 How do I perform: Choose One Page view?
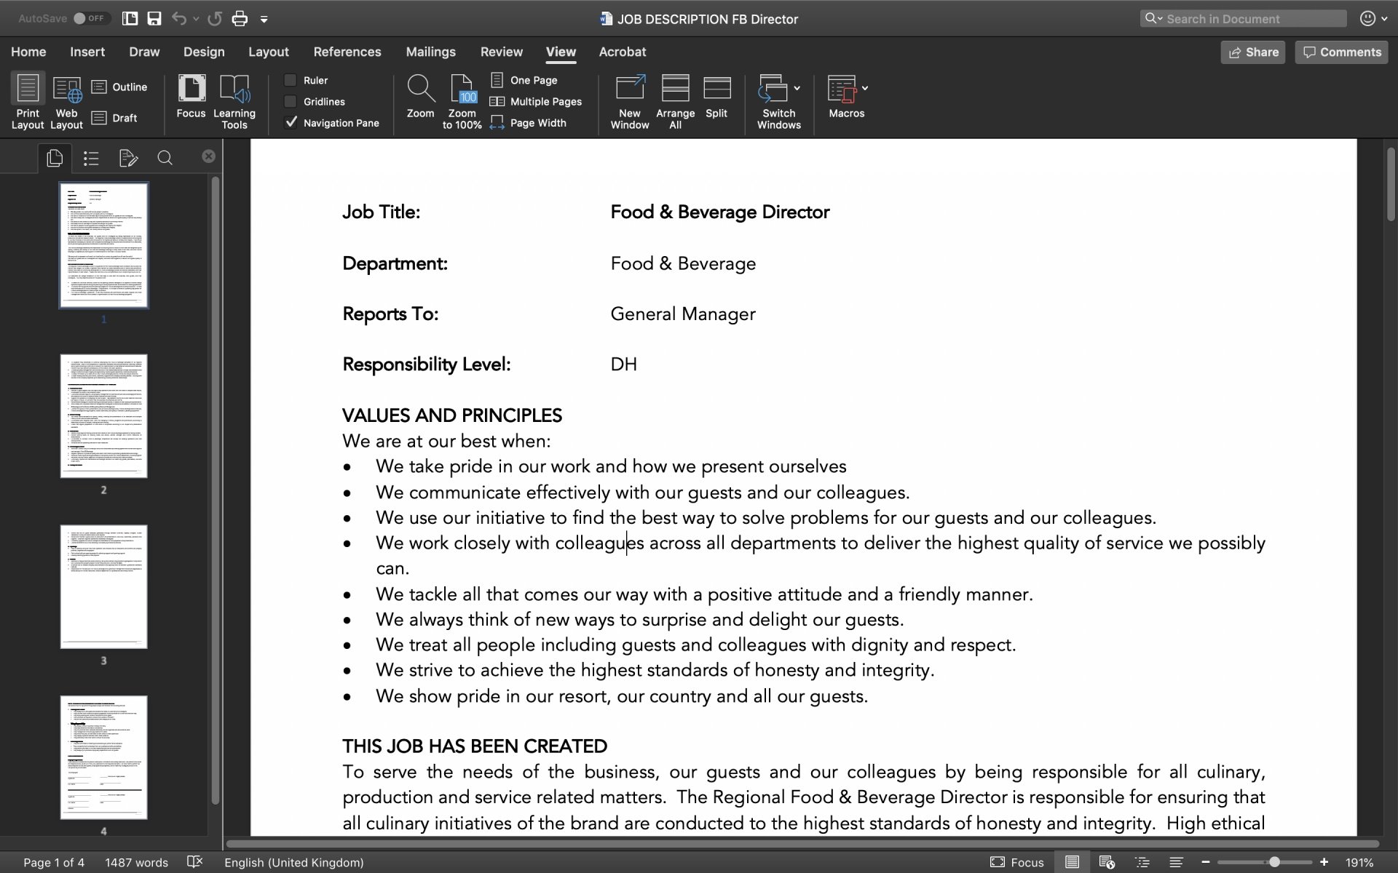point(524,80)
